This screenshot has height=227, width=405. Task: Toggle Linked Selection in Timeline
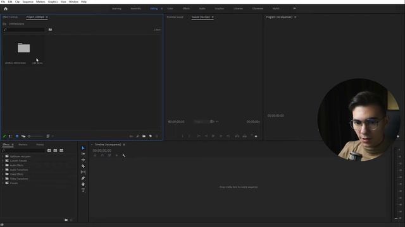(109, 156)
